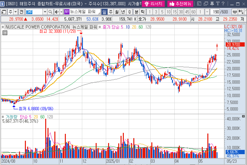Click the high price 29.2350
247x165 pixels.
point(230,19)
